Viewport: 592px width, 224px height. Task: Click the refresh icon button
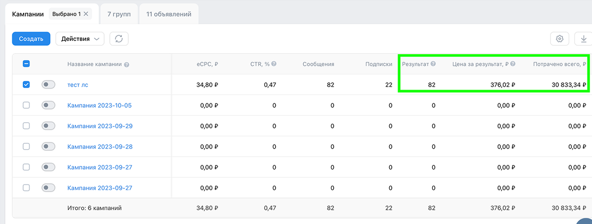point(119,39)
